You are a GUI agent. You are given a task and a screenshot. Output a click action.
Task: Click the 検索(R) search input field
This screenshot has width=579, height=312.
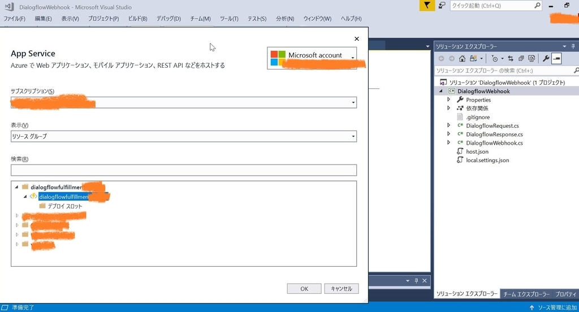(184, 170)
